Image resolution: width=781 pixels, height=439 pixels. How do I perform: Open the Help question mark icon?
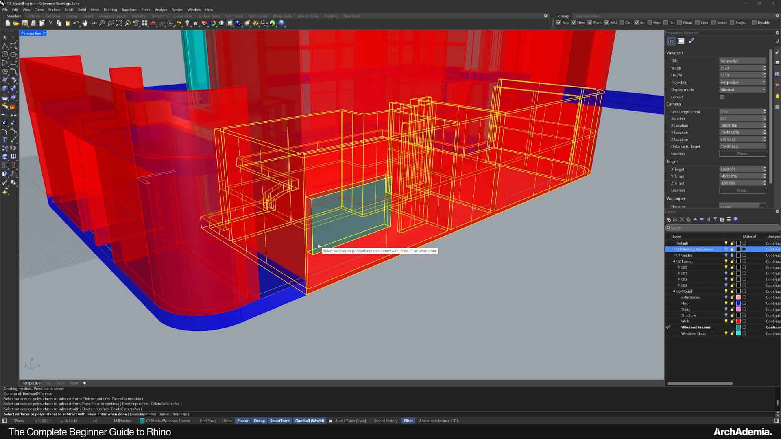coord(281,23)
